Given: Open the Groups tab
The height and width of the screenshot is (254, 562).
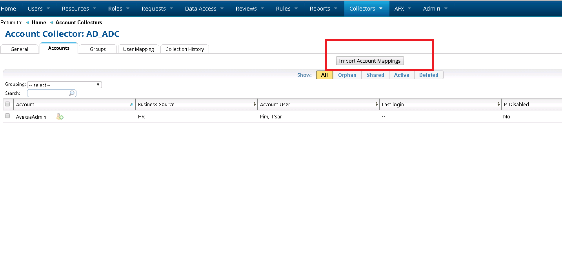Looking at the screenshot, I should coord(97,49).
